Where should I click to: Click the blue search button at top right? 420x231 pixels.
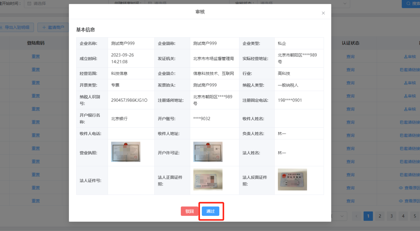point(412,4)
